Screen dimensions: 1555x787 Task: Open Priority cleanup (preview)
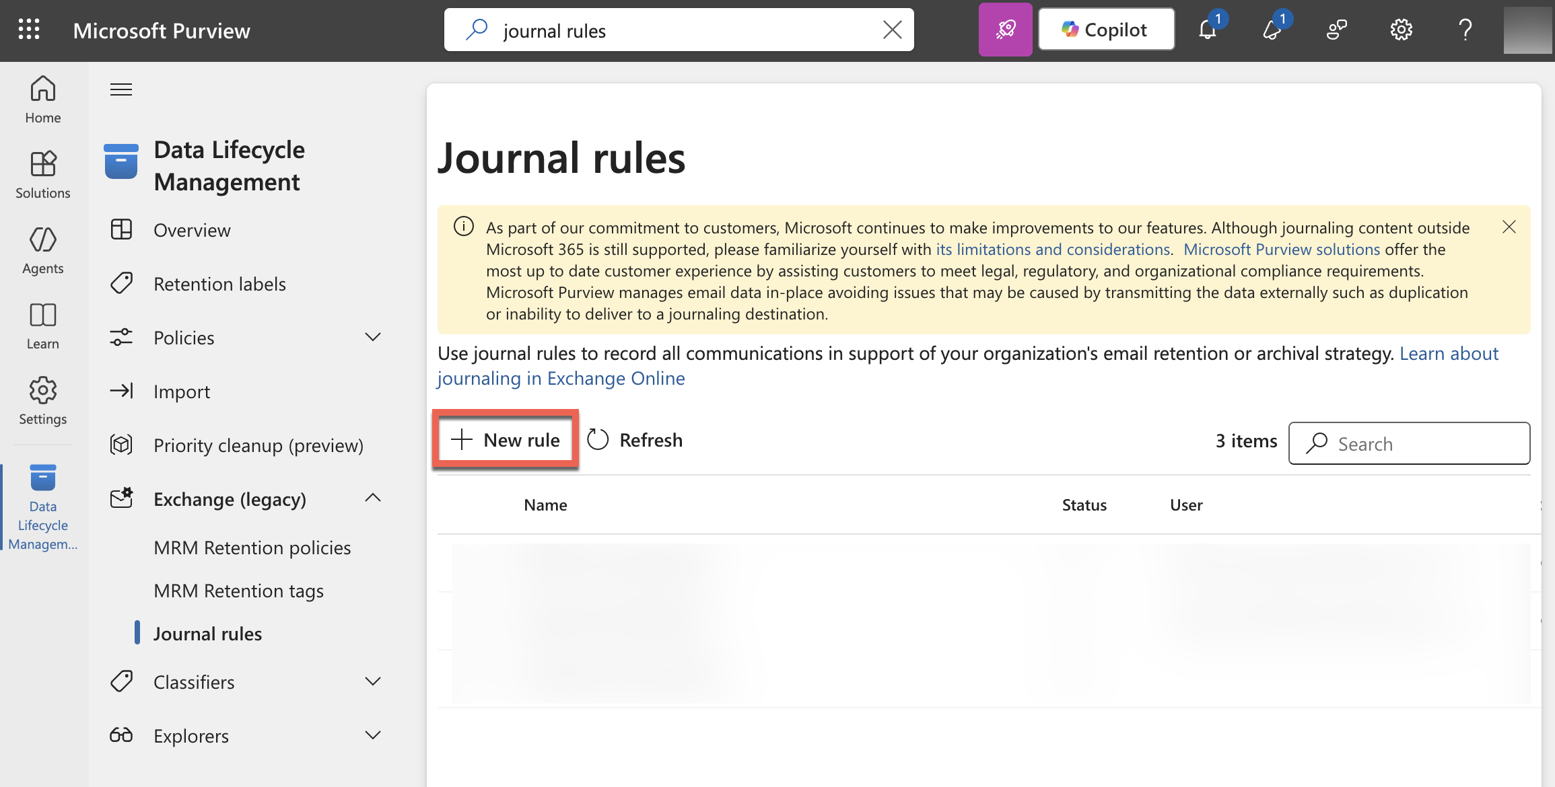click(x=258, y=445)
